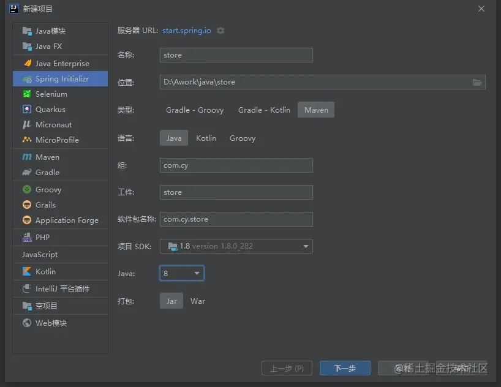
Task: Click the Maven m icon
Action: [27, 157]
